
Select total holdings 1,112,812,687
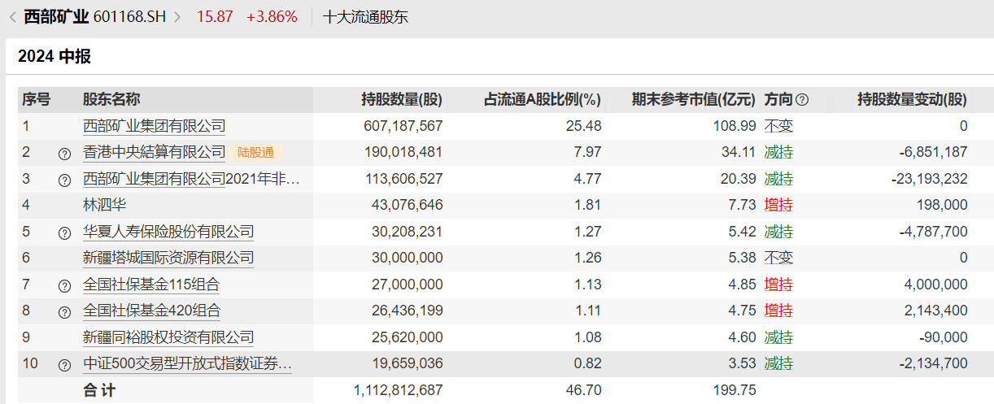(x=399, y=390)
